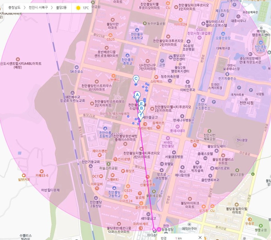Click the 천안종합운동장 stadium icon

coord(261,42)
